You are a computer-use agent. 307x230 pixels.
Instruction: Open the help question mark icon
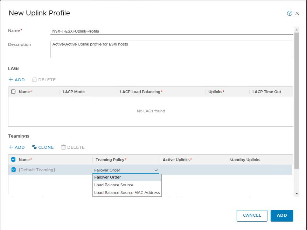[x=289, y=13]
